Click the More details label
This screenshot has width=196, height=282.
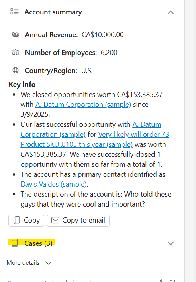point(23,263)
